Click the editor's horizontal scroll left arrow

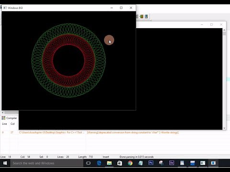2,112
